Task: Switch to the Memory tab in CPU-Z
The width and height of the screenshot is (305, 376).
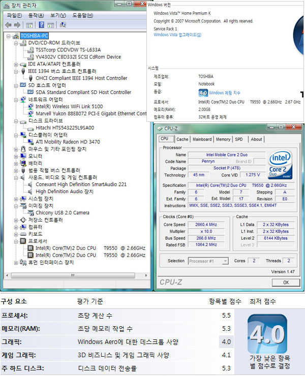Action: point(223,139)
